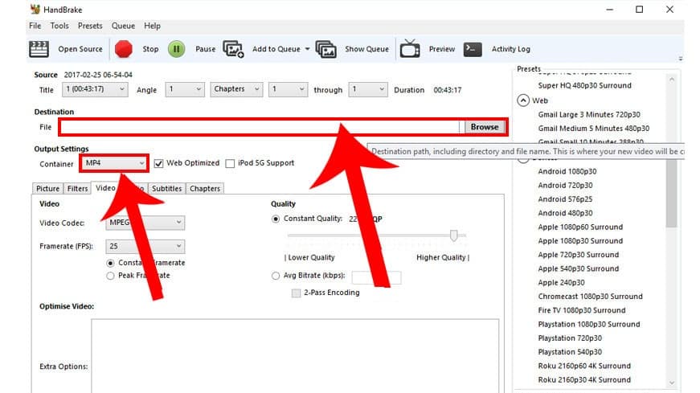The image size is (700, 393).
Task: Click the green Pause icon
Action: (176, 49)
